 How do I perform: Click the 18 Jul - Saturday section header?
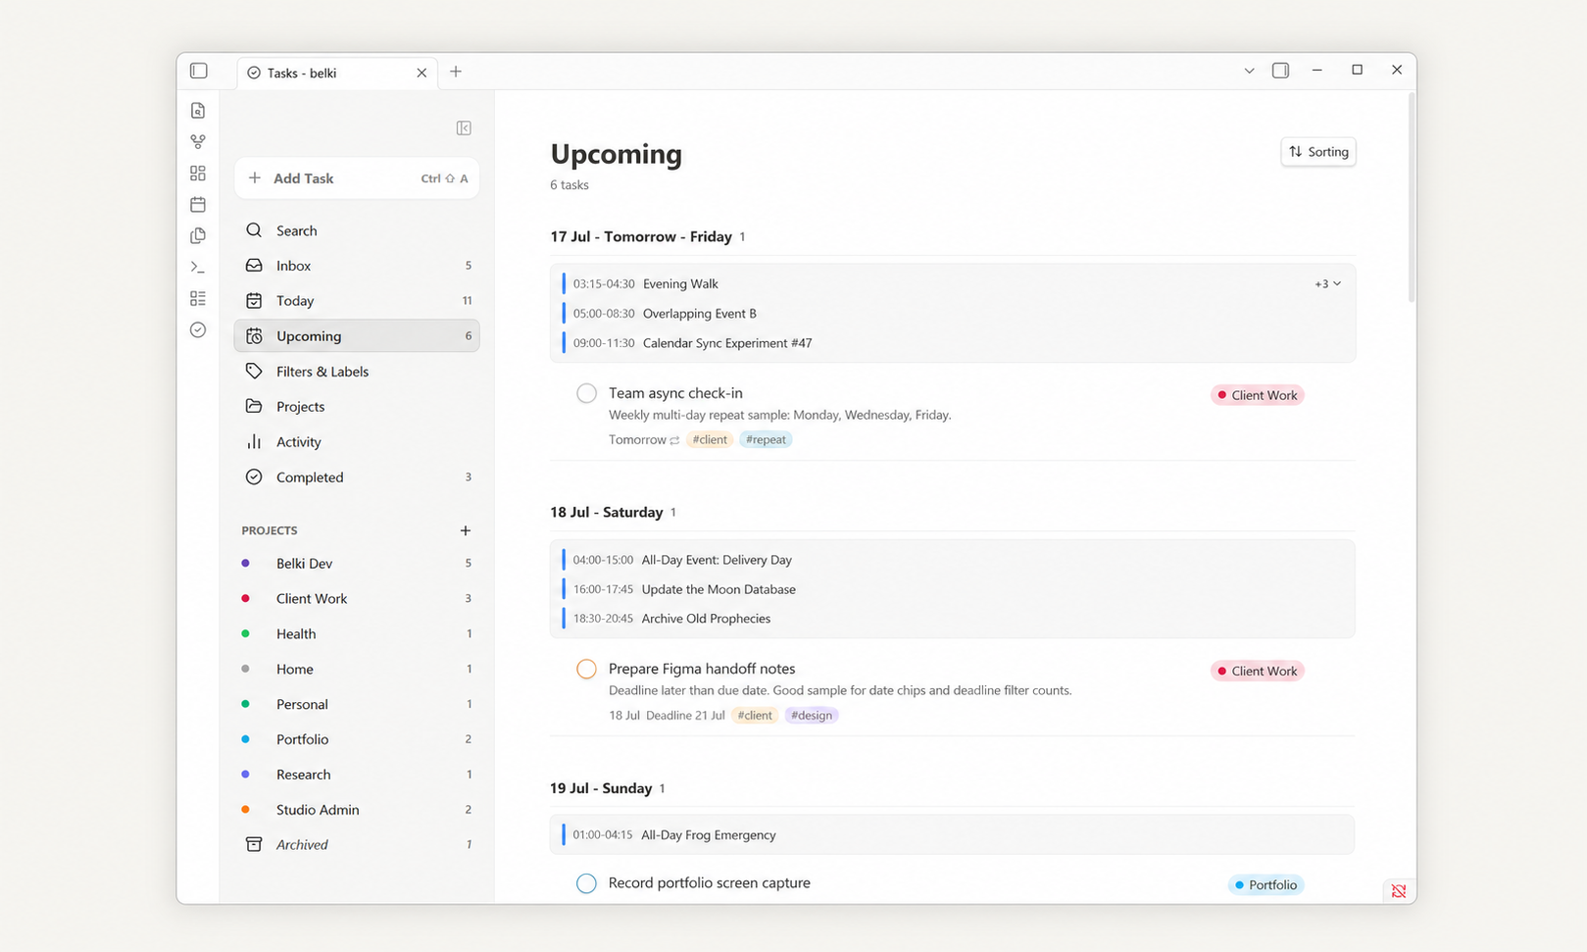(x=606, y=513)
